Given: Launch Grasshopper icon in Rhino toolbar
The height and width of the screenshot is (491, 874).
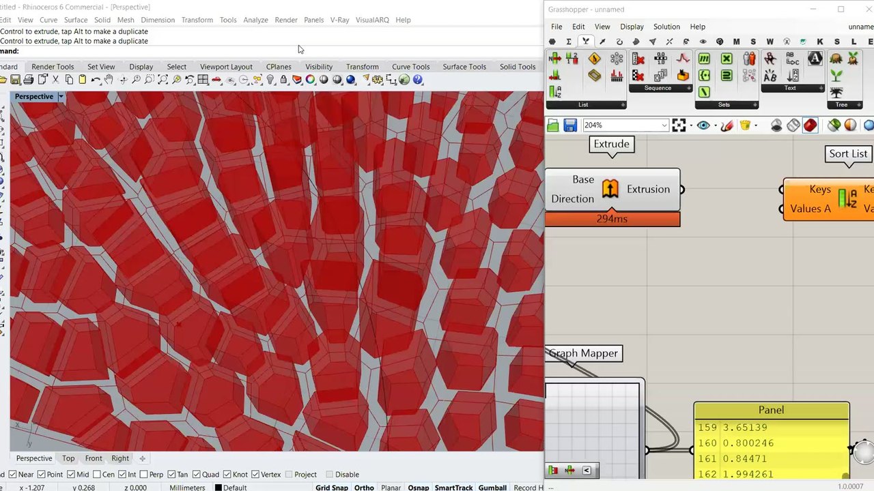Looking at the screenshot, I should click(x=404, y=80).
